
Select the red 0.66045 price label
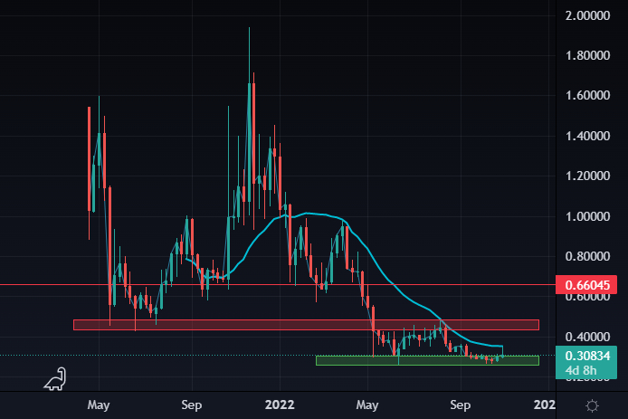(586, 285)
